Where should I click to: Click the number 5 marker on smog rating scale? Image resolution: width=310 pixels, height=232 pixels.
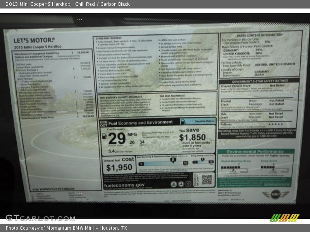pyautogui.click(x=202, y=159)
